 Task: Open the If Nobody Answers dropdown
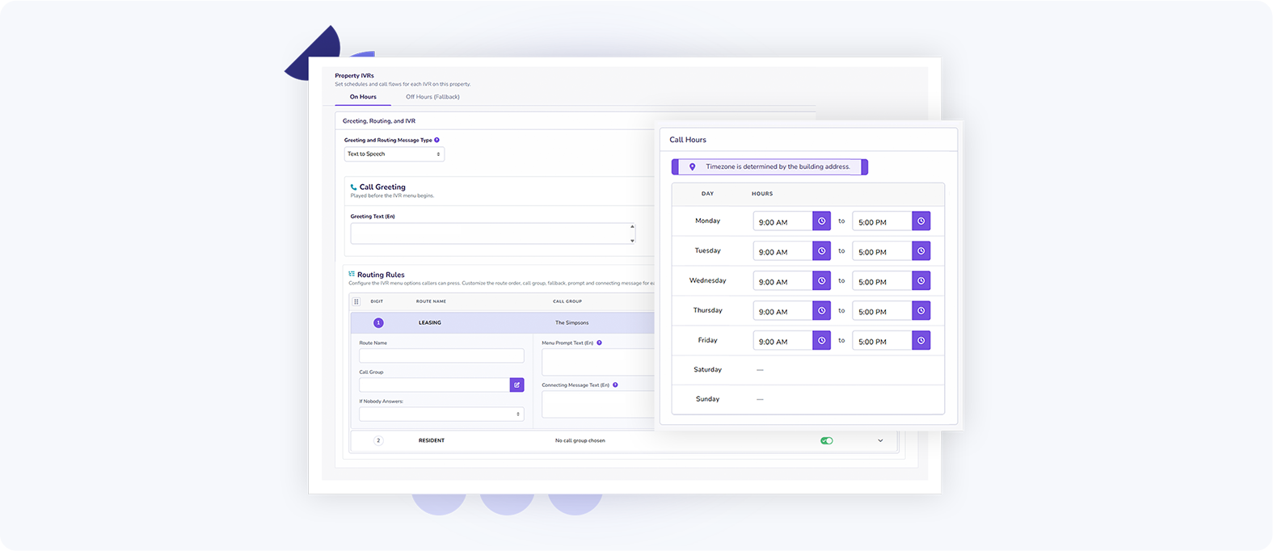coord(441,414)
